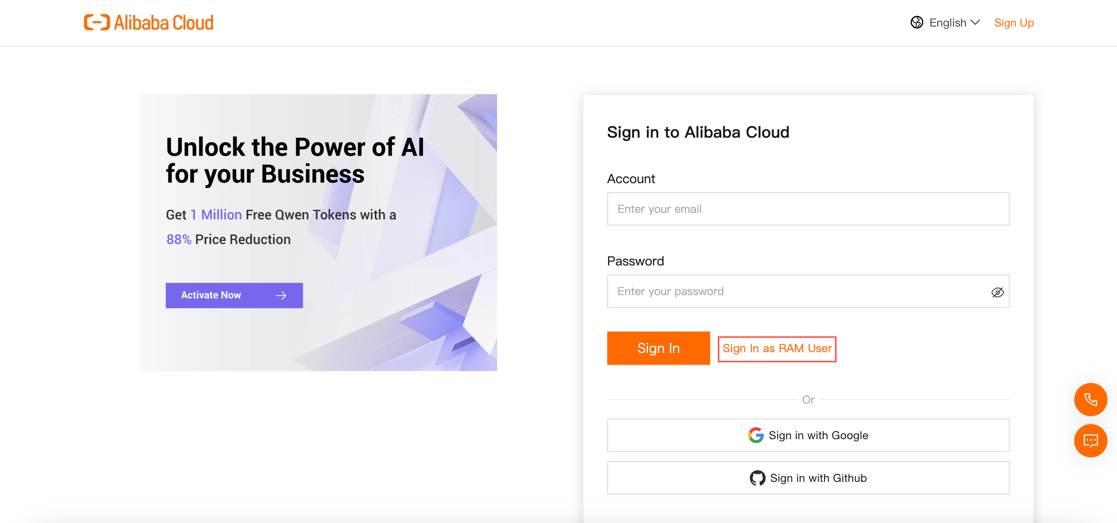The image size is (1117, 523).
Task: Open the Sign Up link
Action: [x=1014, y=23]
